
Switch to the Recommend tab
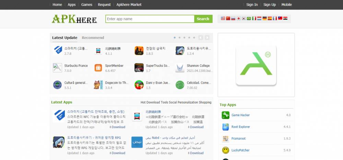pyautogui.click(x=93, y=38)
